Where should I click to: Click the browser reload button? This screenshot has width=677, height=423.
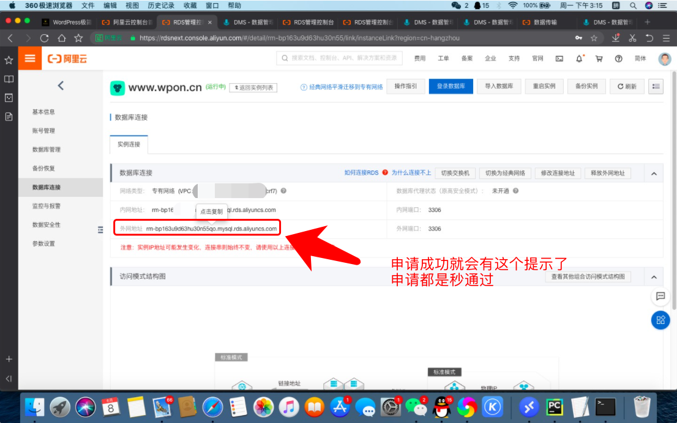click(x=45, y=38)
